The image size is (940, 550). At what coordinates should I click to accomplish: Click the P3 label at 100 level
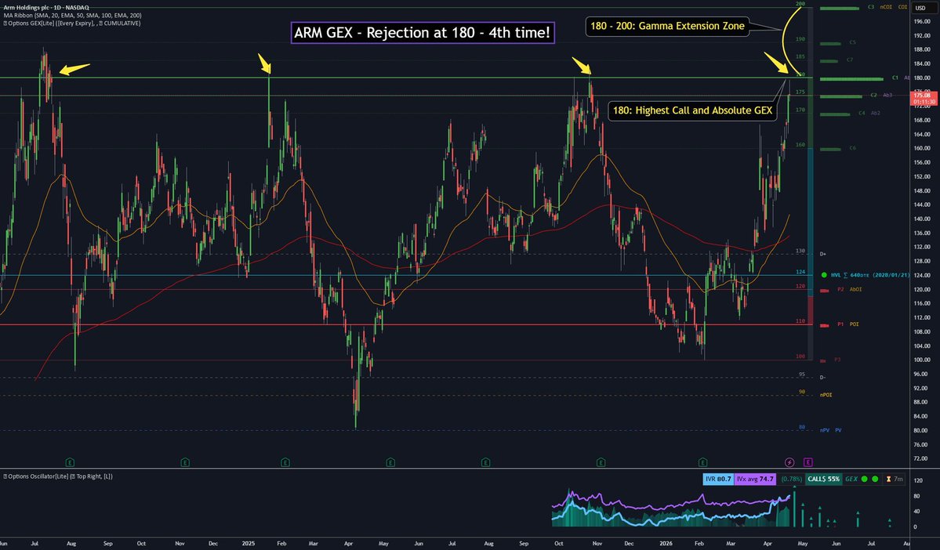click(837, 360)
